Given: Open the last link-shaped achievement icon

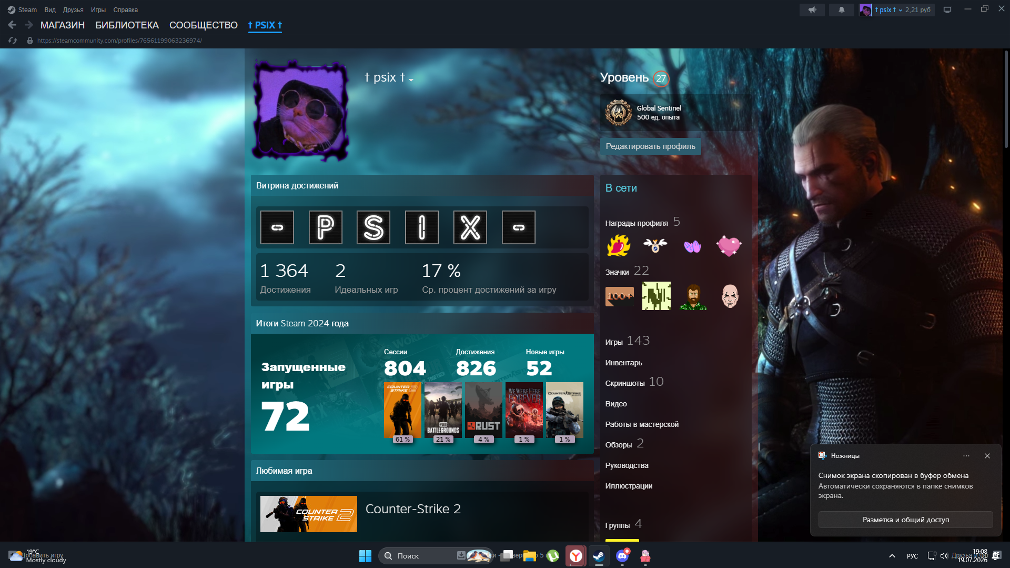Looking at the screenshot, I should click(519, 227).
